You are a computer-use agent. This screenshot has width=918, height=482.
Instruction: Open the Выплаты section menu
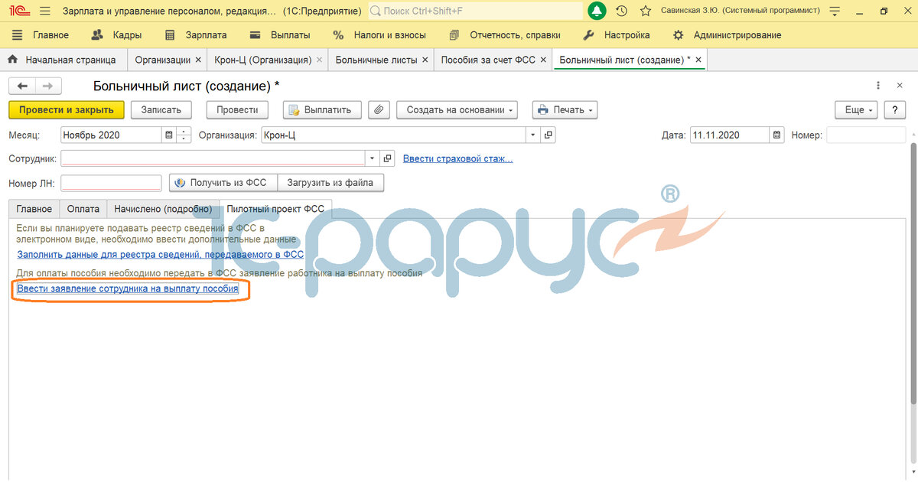(280, 35)
